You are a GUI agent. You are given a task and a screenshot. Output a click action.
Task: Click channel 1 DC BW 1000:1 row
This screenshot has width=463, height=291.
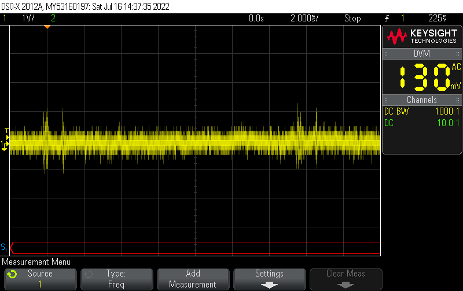[x=422, y=111]
